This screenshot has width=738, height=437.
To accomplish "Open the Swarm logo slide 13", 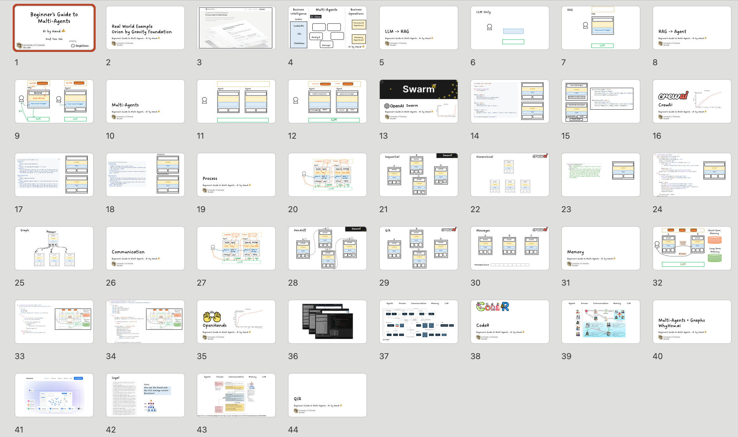I will point(418,101).
